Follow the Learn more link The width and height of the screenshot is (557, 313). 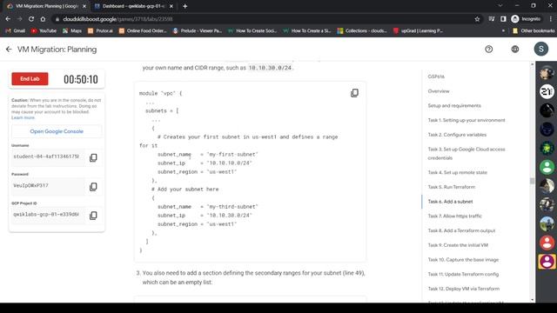click(23, 117)
